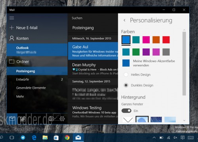
Task: Launch Telegram from the taskbar
Action: pyautogui.click(x=23, y=138)
